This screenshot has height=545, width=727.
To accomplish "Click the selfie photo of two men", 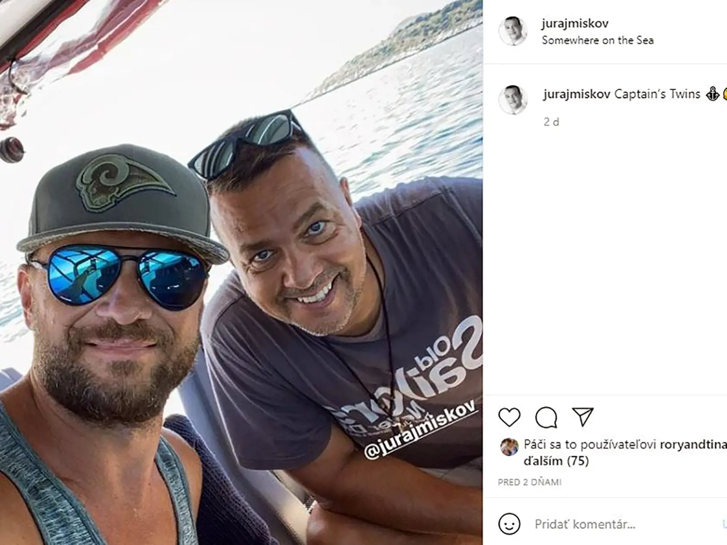I will click(x=241, y=272).
